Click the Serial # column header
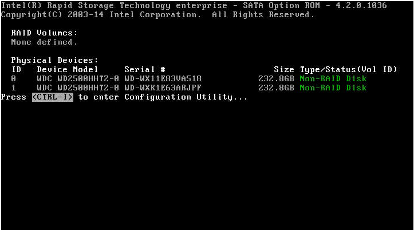414x230 pixels. pyautogui.click(x=145, y=69)
